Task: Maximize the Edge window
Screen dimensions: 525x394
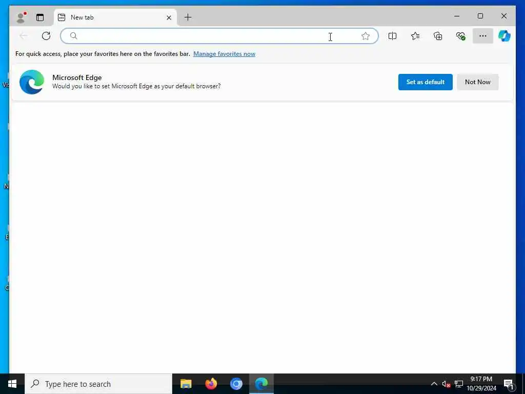Action: [x=480, y=16]
